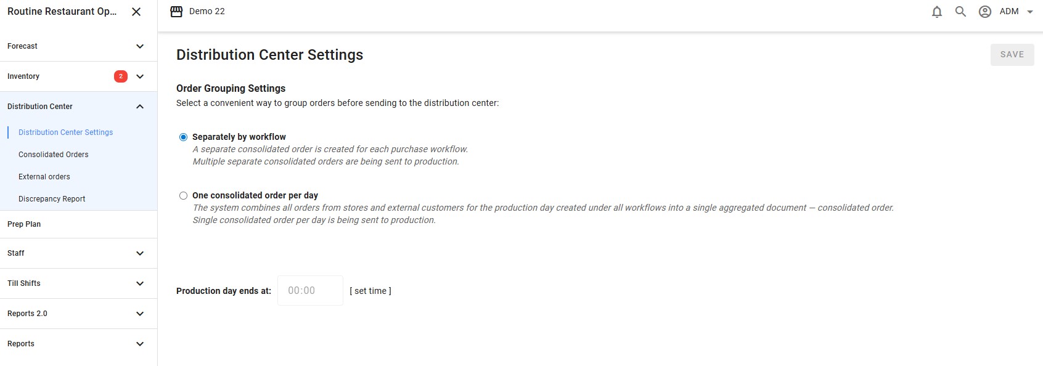Click the search magnifier icon

tap(960, 12)
